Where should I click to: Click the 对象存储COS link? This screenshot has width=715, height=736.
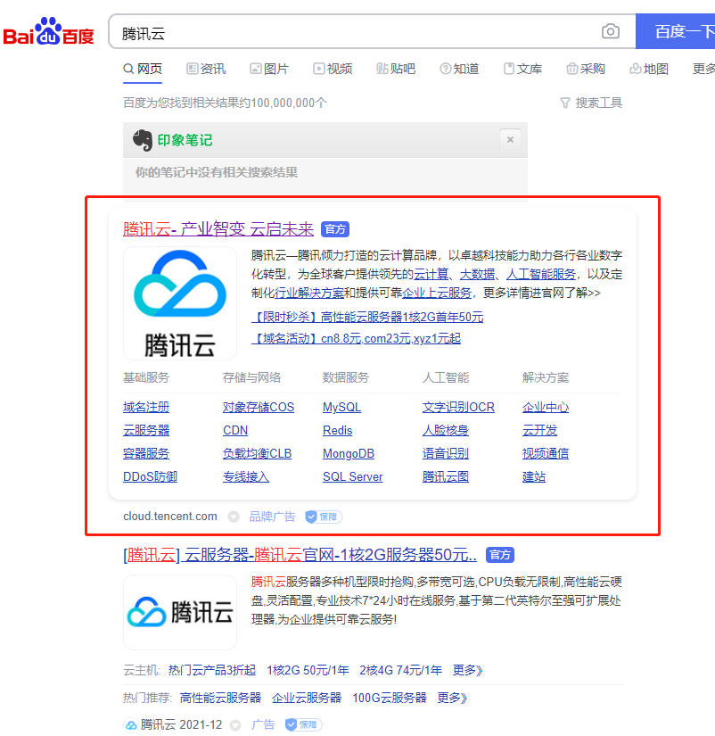259,407
